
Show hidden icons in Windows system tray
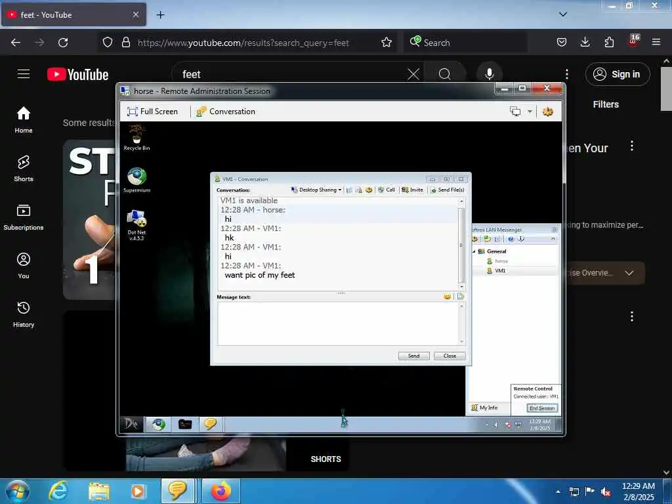point(558,492)
